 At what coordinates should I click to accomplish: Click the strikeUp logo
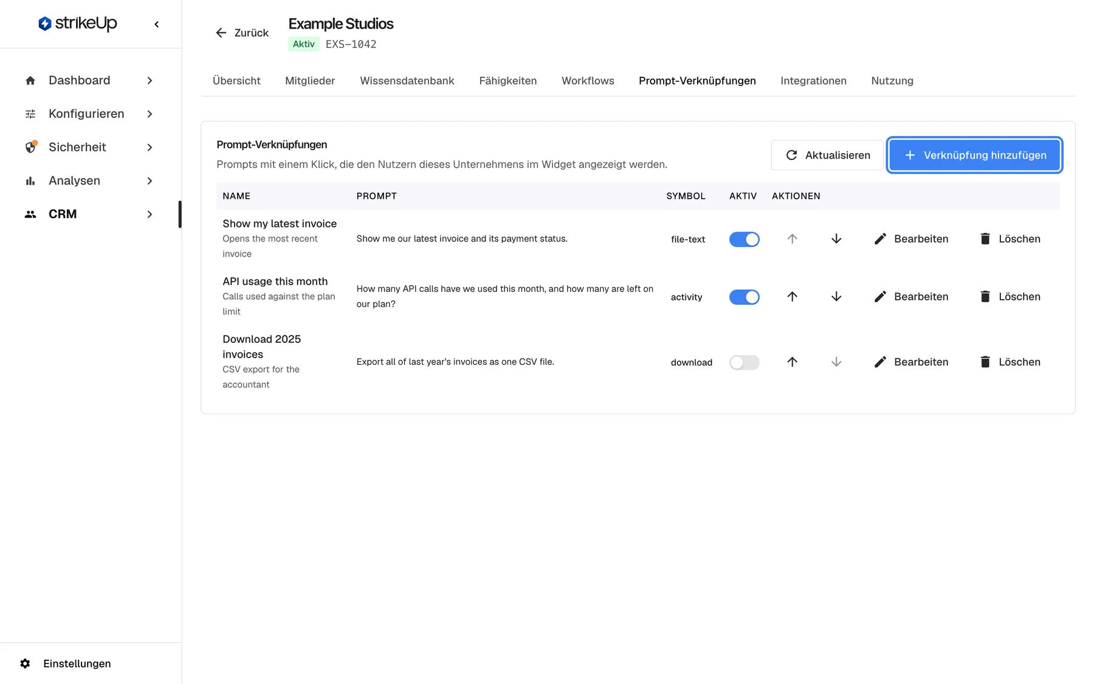coord(78,24)
